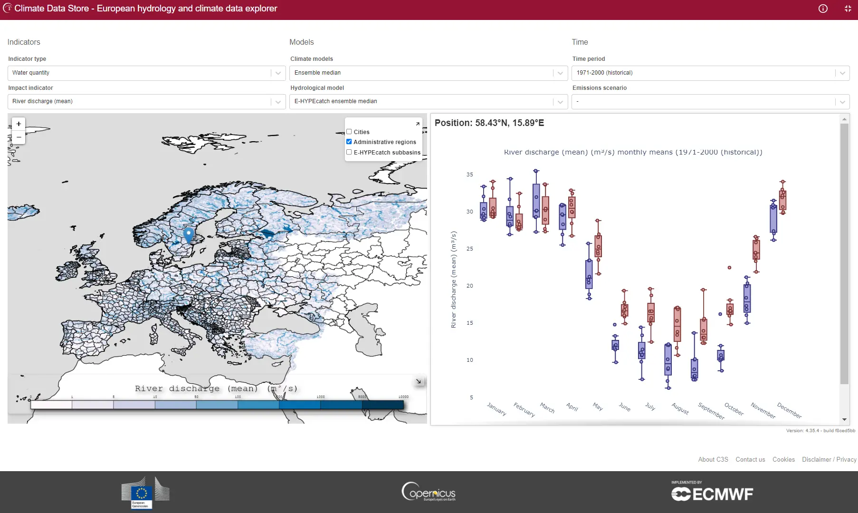This screenshot has width=858, height=513.
Task: Enable the Cities layer checkbox
Action: click(x=349, y=132)
